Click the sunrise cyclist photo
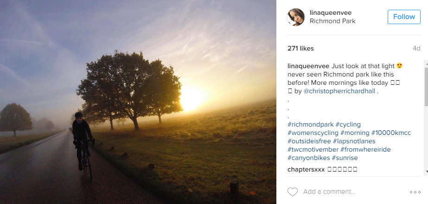 138,102
